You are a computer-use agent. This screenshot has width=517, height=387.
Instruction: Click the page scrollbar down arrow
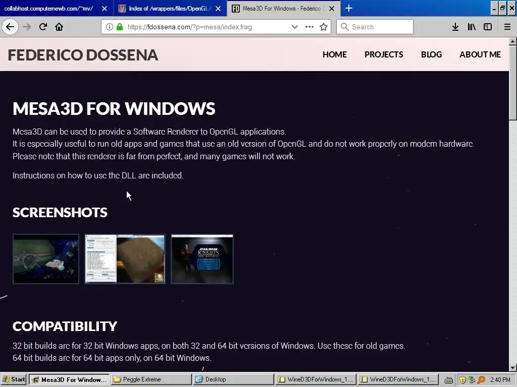(x=513, y=368)
